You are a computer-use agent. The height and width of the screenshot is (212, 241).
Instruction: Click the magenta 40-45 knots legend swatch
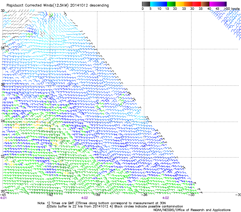(214, 4)
